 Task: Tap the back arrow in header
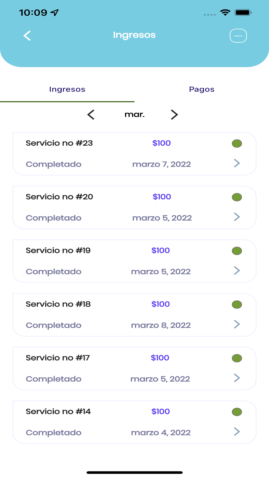pos(27,35)
